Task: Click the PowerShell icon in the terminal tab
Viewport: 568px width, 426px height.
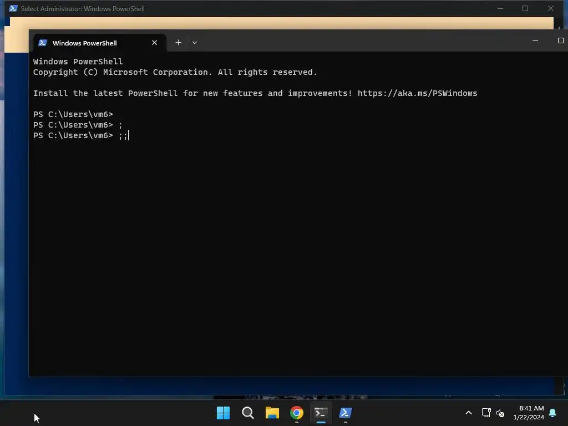Action: point(43,43)
